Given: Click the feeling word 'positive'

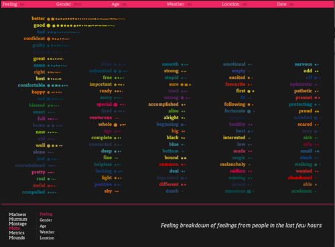Looking at the screenshot, I should pyautogui.click(x=103, y=184).
